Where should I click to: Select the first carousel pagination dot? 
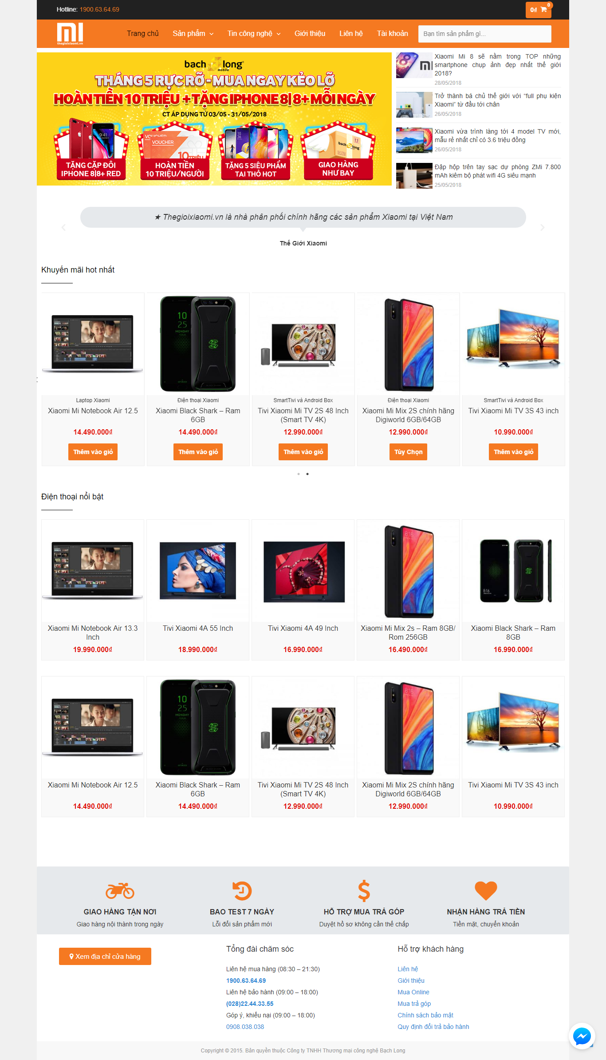(299, 474)
